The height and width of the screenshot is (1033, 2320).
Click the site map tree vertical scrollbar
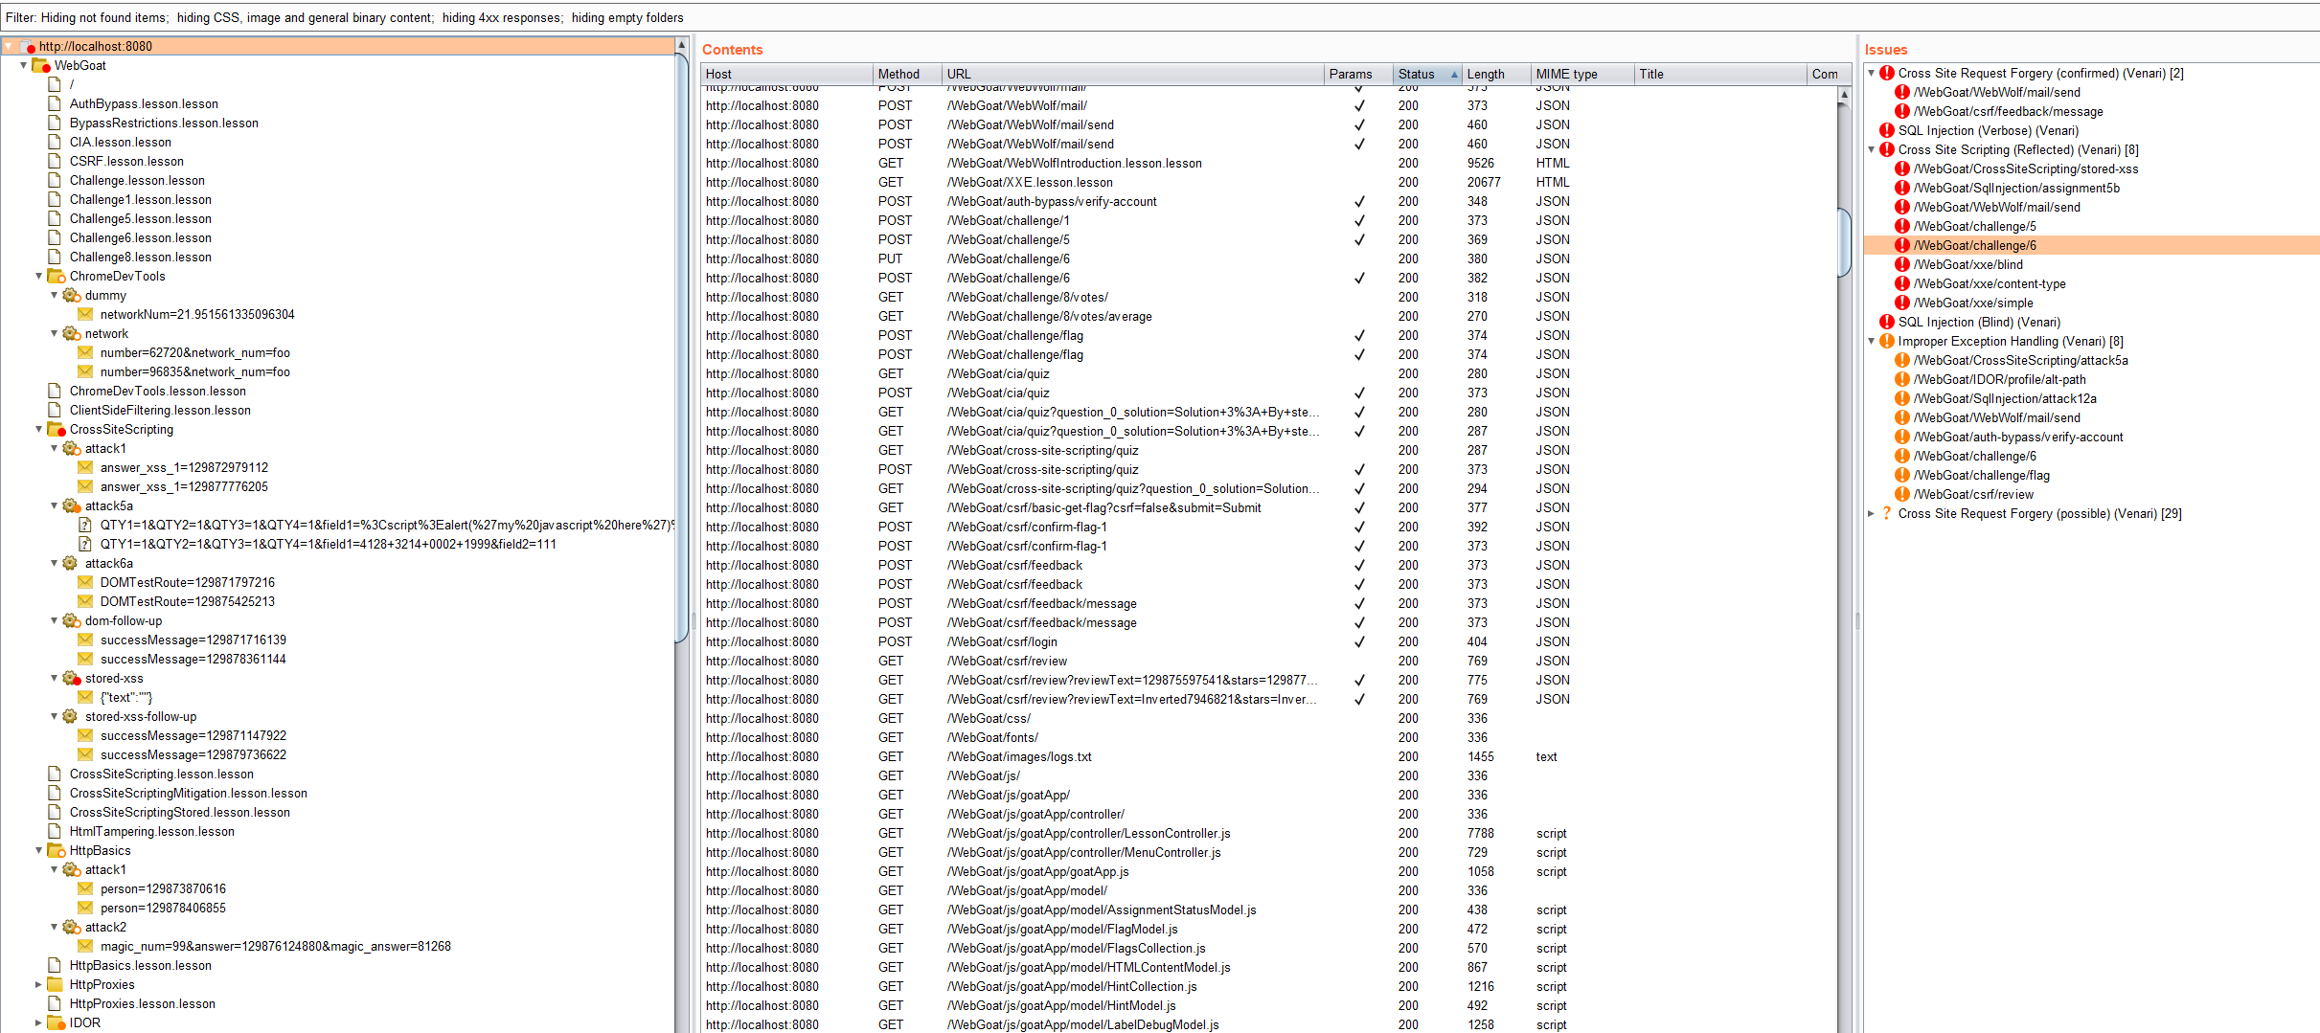682,348
